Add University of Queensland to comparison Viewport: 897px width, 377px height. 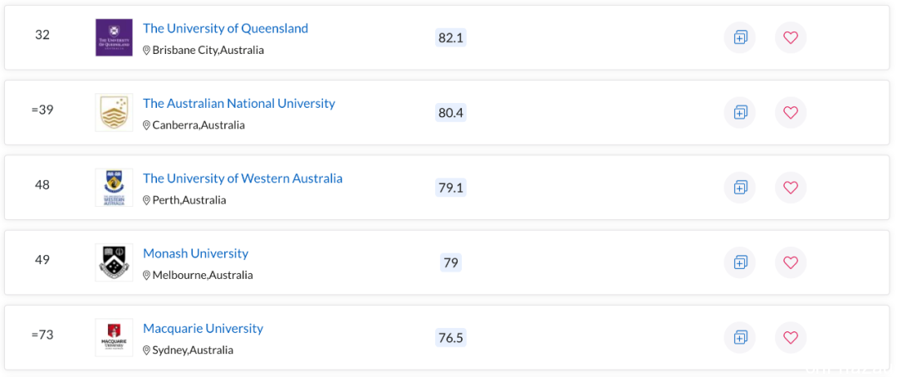740,37
